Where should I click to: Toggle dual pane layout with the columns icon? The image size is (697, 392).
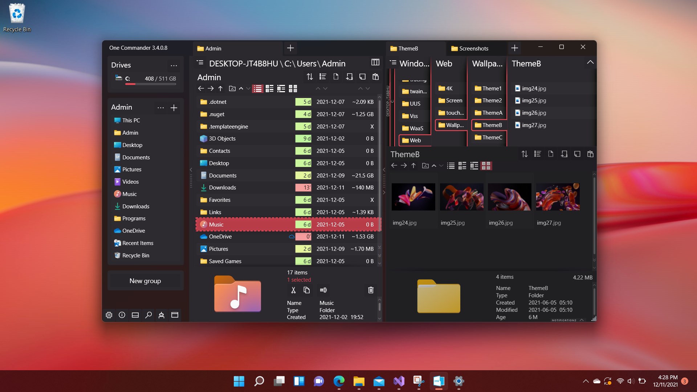375,62
